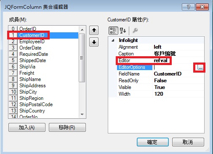Move selected member up with arrow button
The height and width of the screenshot is (154, 213).
click(94, 30)
